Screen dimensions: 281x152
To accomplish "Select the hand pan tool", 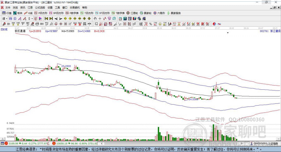I will [95, 19].
